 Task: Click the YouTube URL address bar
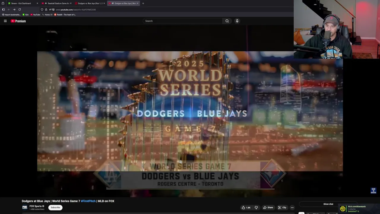[76, 10]
